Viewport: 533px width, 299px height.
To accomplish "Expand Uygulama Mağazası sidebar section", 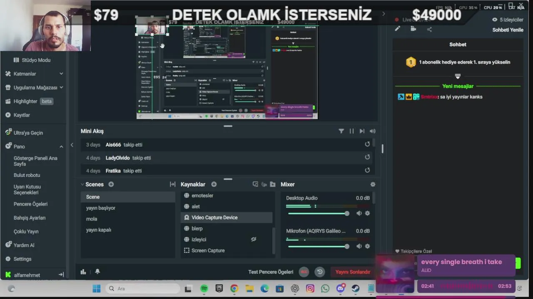I will point(61,88).
